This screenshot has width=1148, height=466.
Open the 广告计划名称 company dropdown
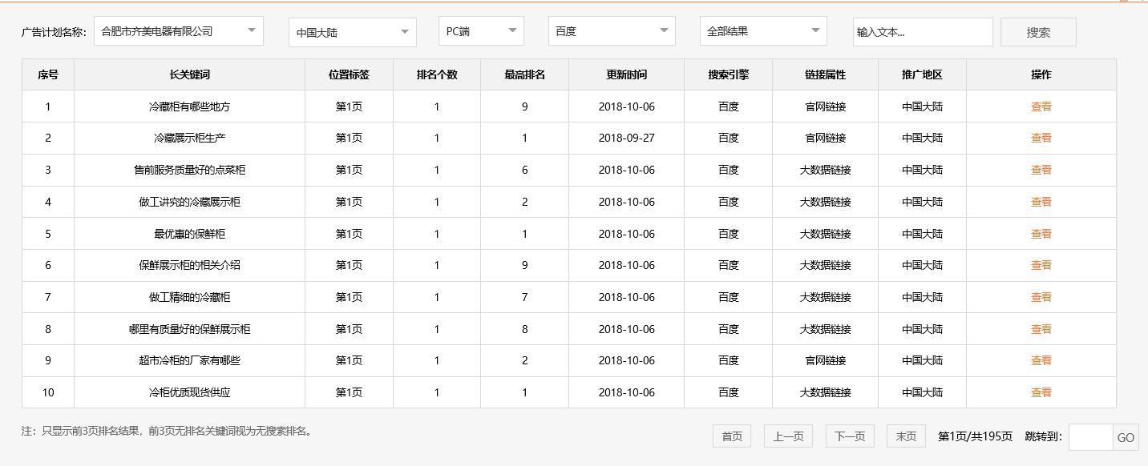(178, 30)
